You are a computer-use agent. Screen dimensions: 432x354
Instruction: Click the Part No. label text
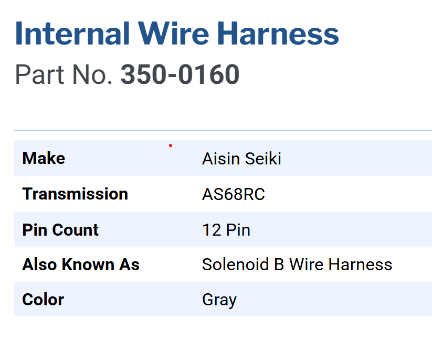pos(64,74)
